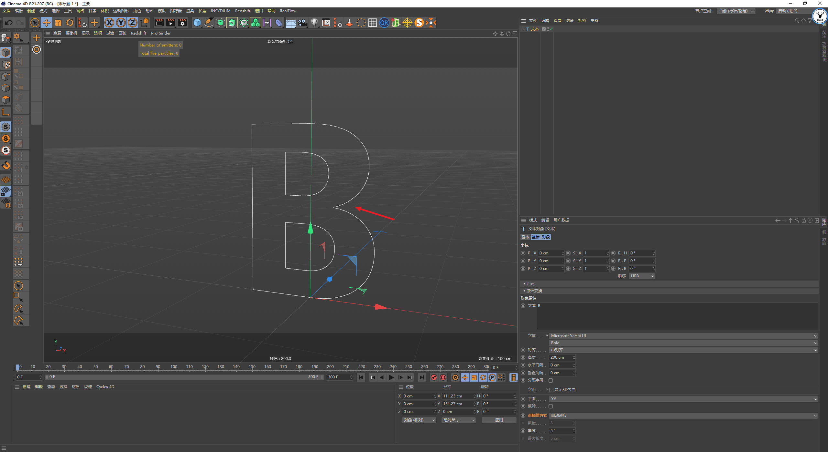Screen dimensions: 828x452
Task: Click the Light bulb object icon
Action: (314, 23)
